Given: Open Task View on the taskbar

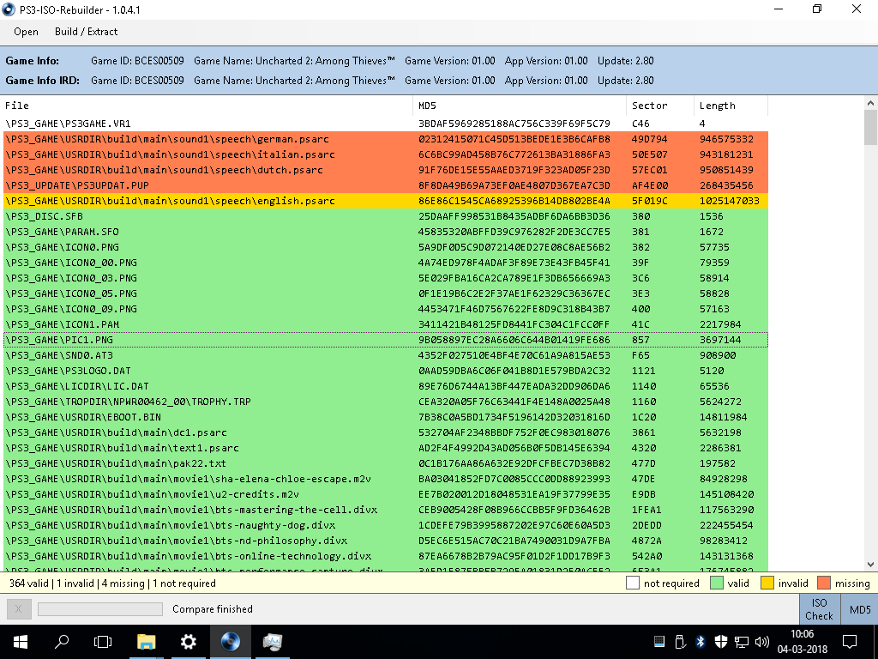Looking at the screenshot, I should (x=103, y=642).
